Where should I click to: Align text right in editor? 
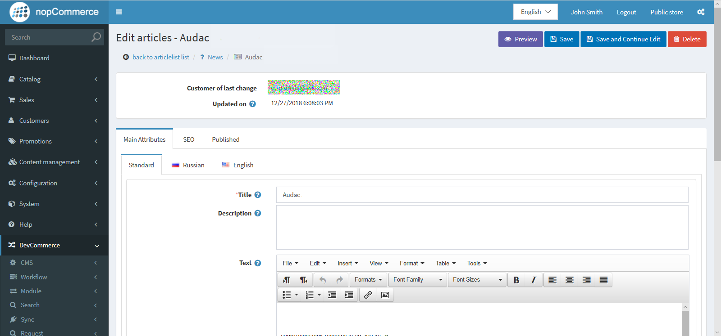point(587,280)
